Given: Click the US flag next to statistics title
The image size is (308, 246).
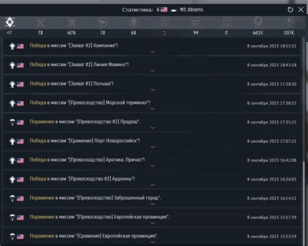Looking at the screenshot, I should click(164, 10).
